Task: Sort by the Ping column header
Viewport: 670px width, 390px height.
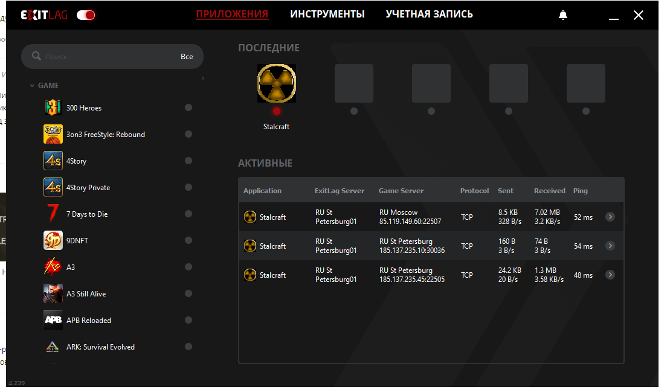Action: pyautogui.click(x=580, y=191)
